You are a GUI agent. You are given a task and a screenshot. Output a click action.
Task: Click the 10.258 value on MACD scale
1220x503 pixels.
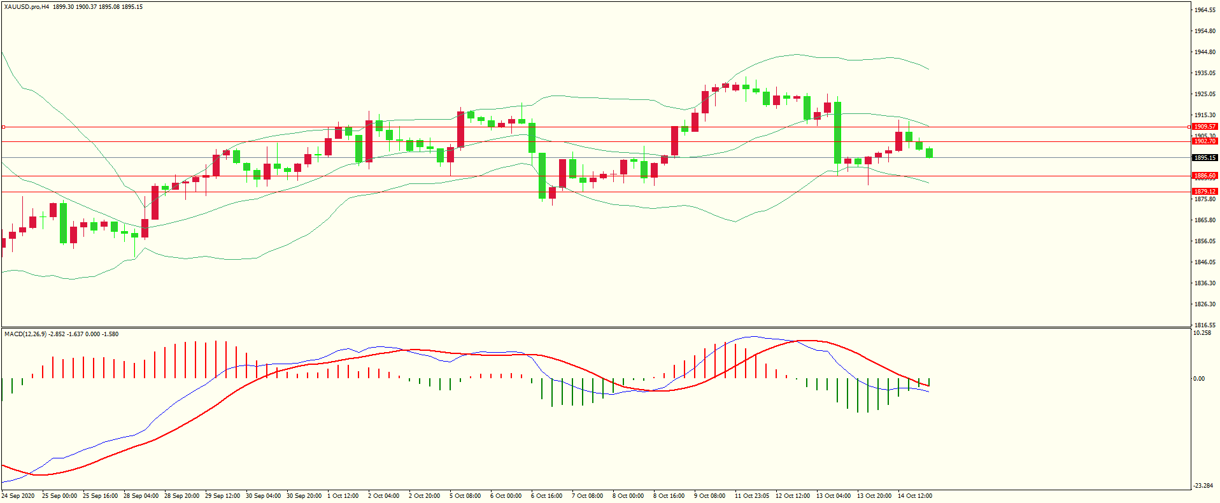(x=1202, y=333)
